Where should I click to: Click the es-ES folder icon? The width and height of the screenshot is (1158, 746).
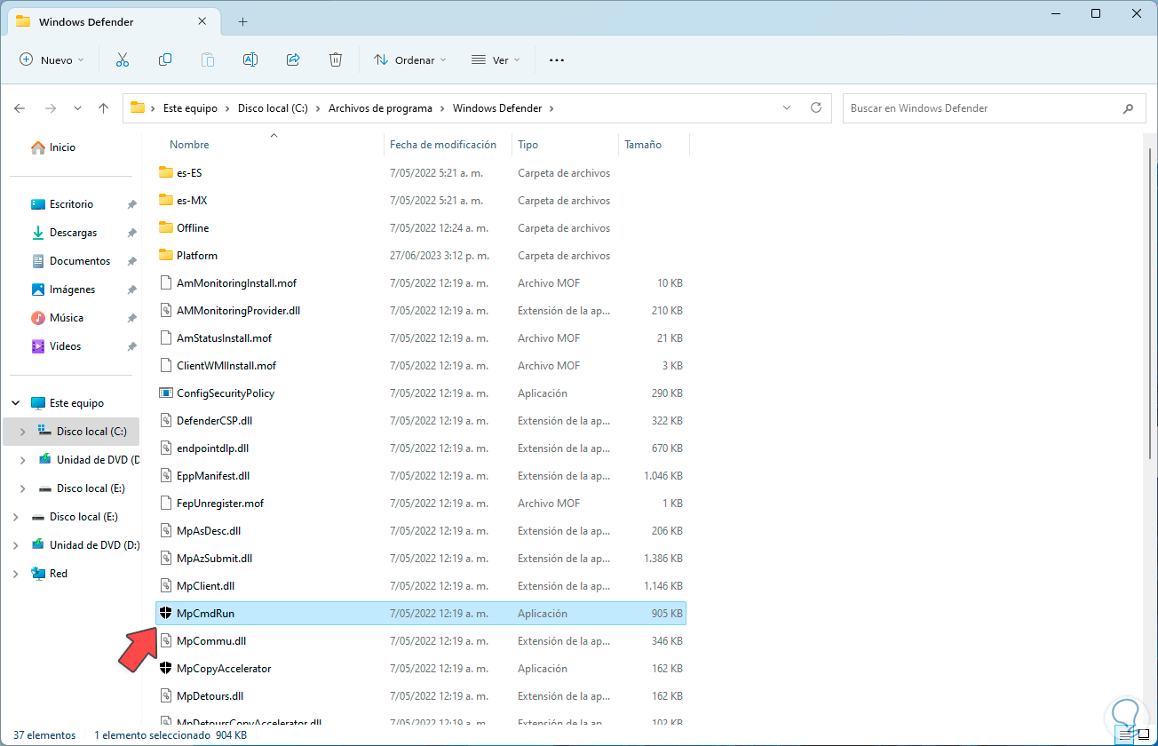(165, 172)
